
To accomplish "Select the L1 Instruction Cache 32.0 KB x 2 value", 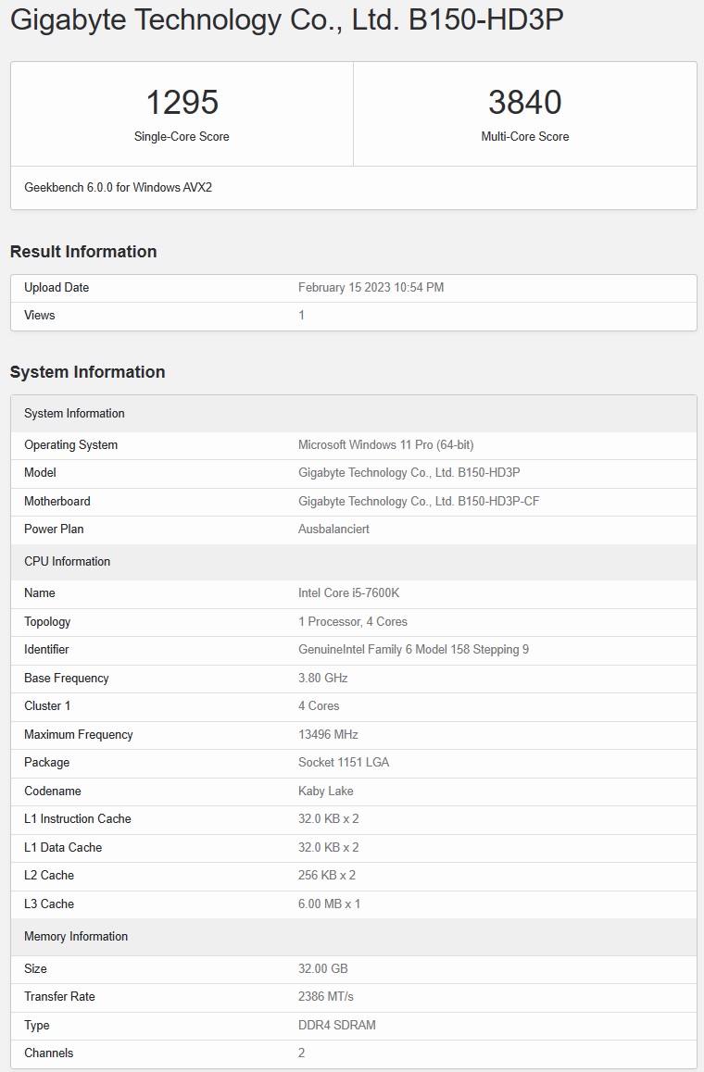I will (x=329, y=819).
